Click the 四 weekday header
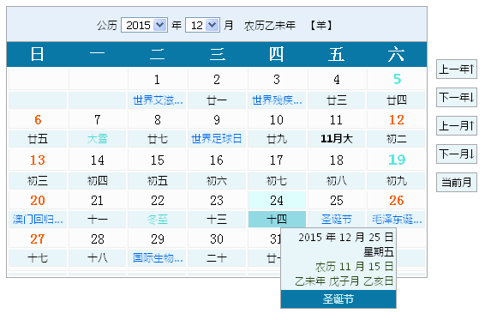 (276, 54)
